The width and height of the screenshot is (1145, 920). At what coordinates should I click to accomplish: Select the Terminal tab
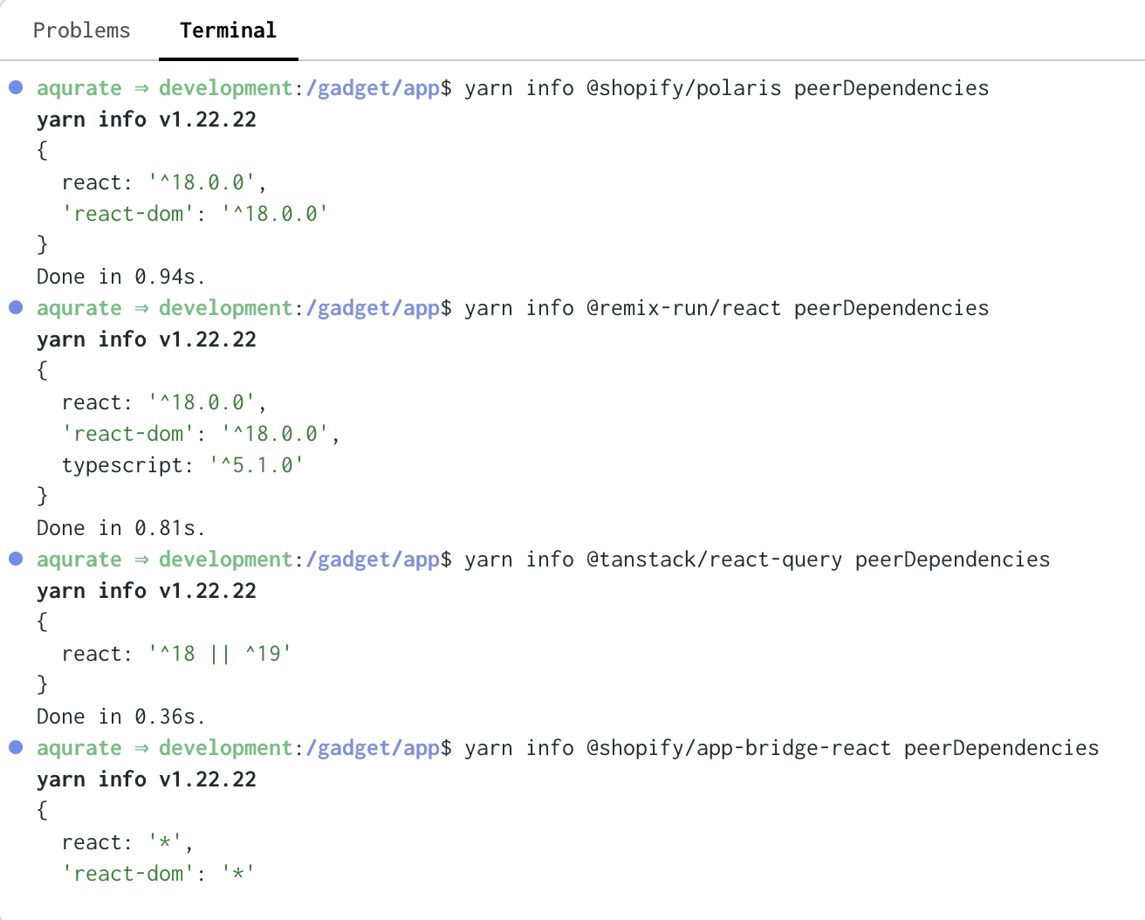coord(228,31)
